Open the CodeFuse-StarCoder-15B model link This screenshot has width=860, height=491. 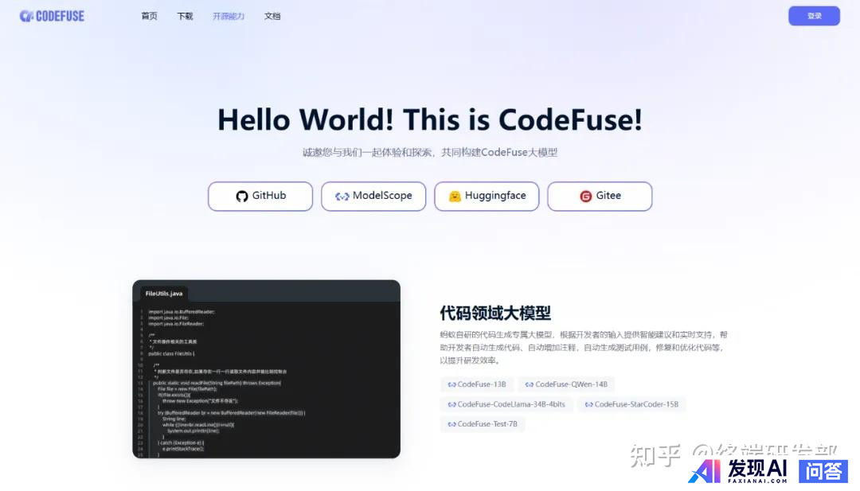631,404
